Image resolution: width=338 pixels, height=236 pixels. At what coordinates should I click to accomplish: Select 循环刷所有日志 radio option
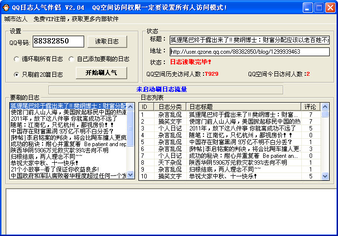(17, 59)
